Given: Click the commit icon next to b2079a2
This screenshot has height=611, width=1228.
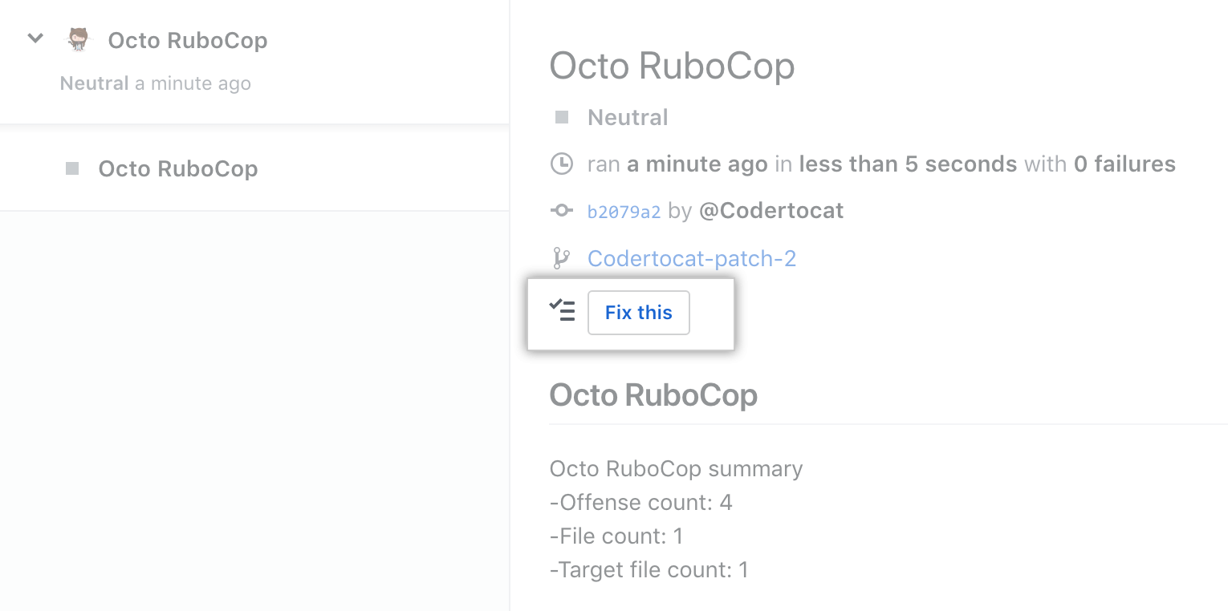Looking at the screenshot, I should 562,210.
